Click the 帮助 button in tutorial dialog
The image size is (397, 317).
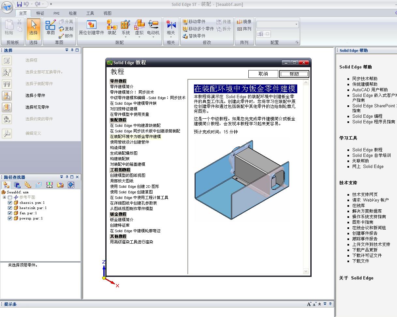(294, 74)
